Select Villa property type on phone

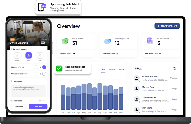point(40,55)
